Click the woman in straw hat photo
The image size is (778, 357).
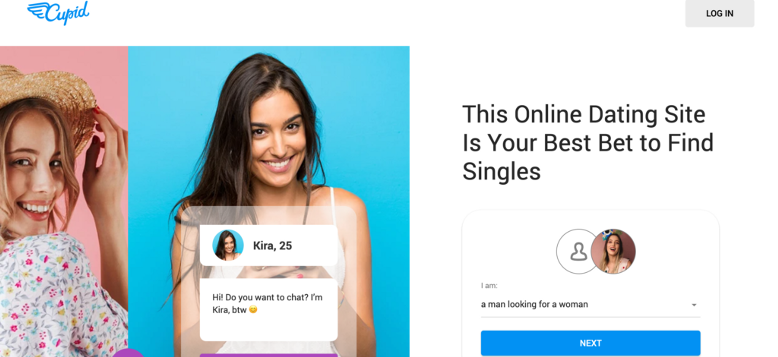pyautogui.click(x=64, y=201)
